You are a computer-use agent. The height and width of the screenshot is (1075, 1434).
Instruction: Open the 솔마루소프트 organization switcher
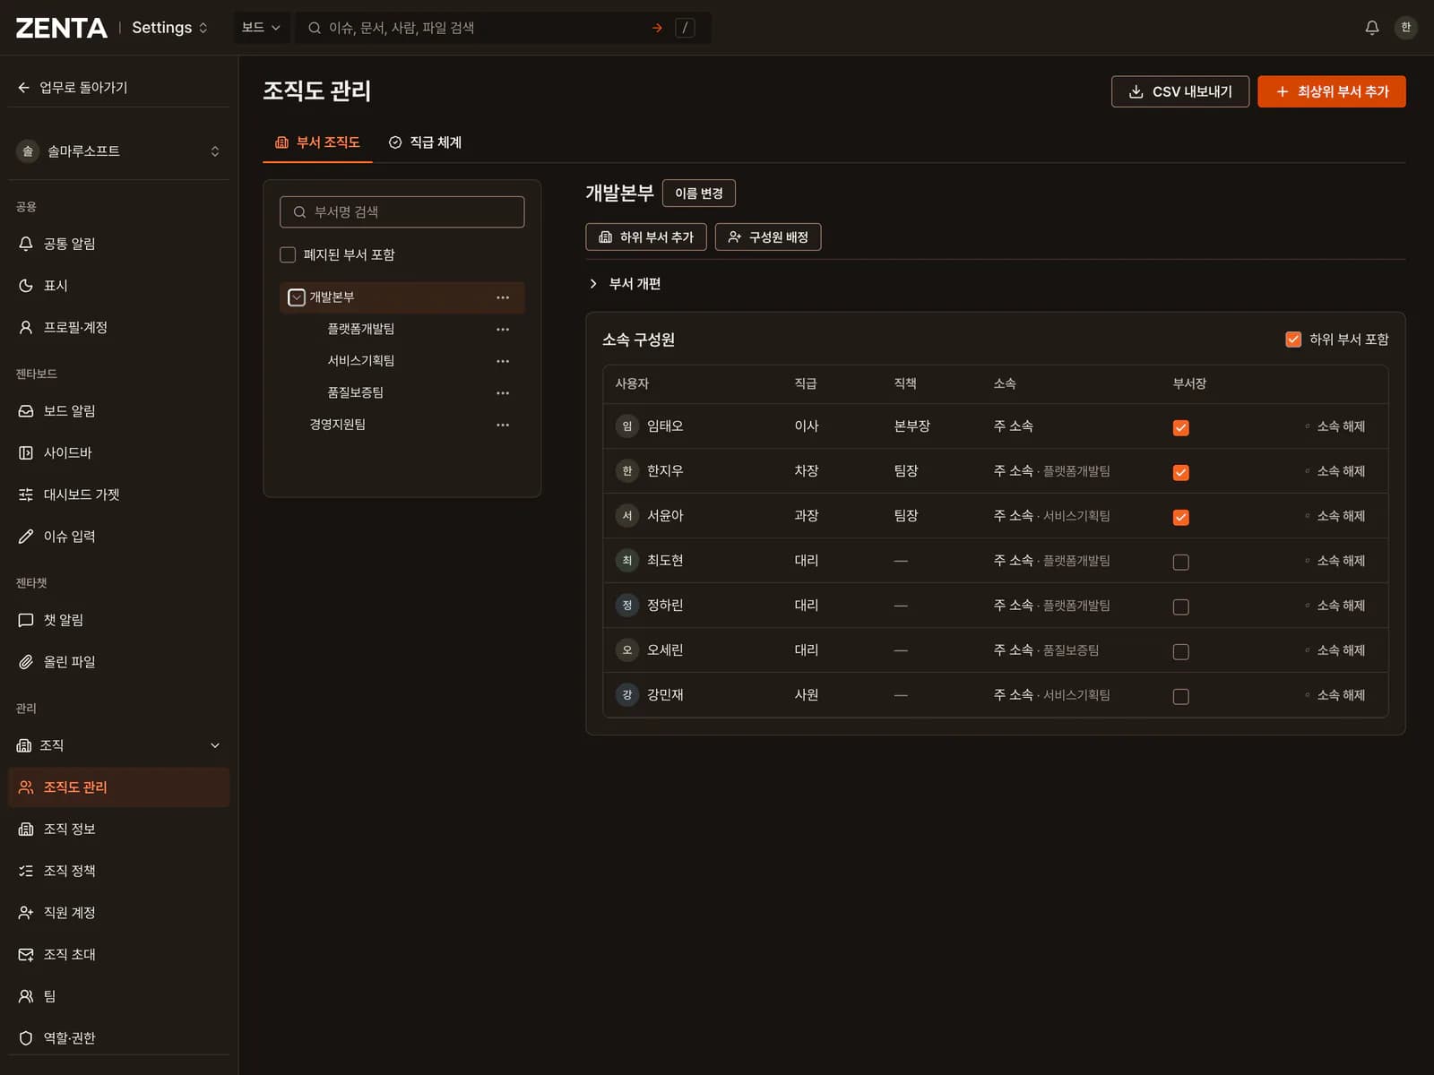pos(118,151)
